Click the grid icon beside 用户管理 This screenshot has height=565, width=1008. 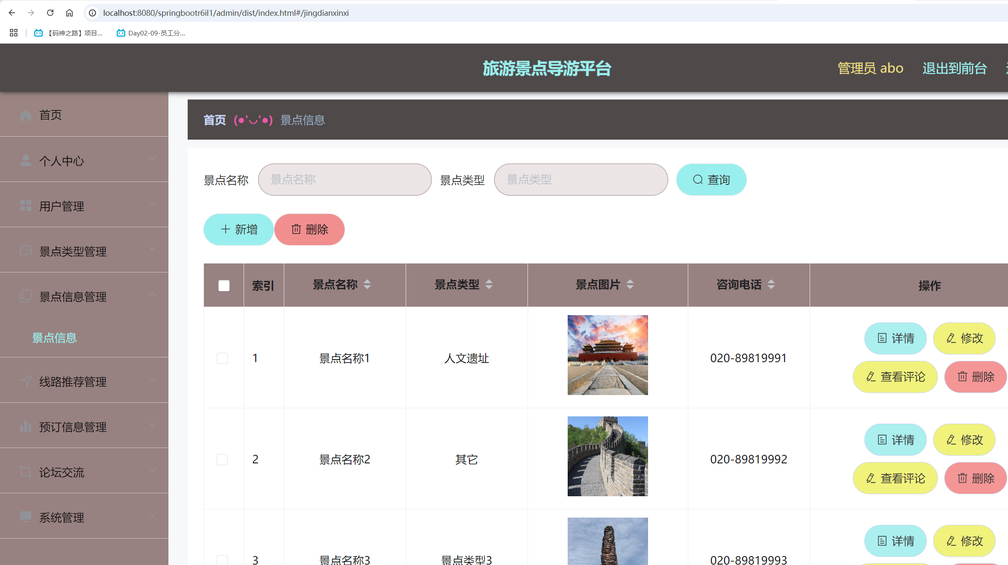click(x=25, y=205)
